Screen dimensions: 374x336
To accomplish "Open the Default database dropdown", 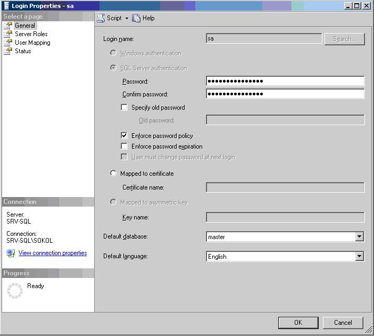I will [359, 236].
